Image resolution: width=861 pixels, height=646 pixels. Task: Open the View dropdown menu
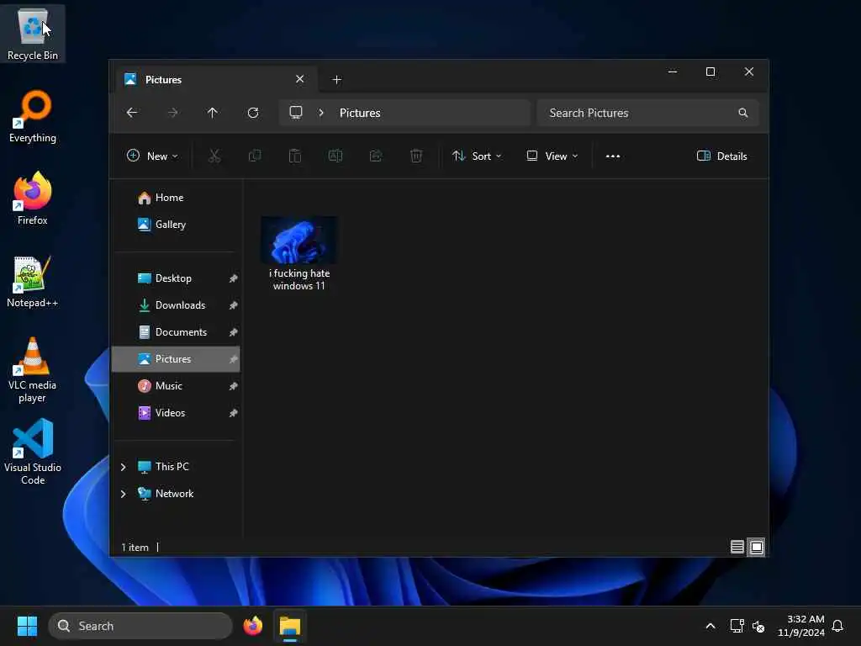(552, 156)
